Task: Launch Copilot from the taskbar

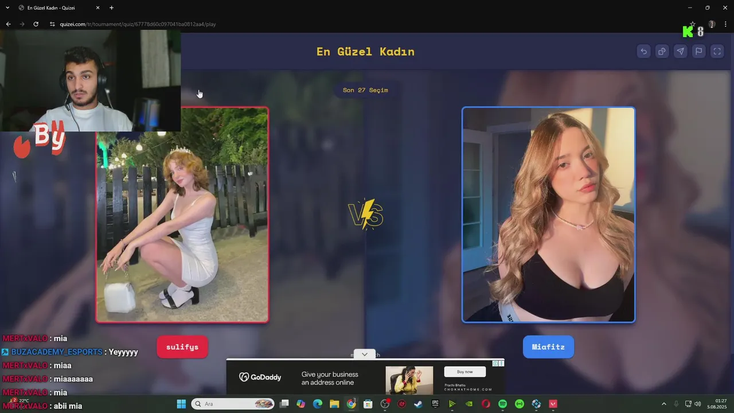Action: (x=301, y=404)
